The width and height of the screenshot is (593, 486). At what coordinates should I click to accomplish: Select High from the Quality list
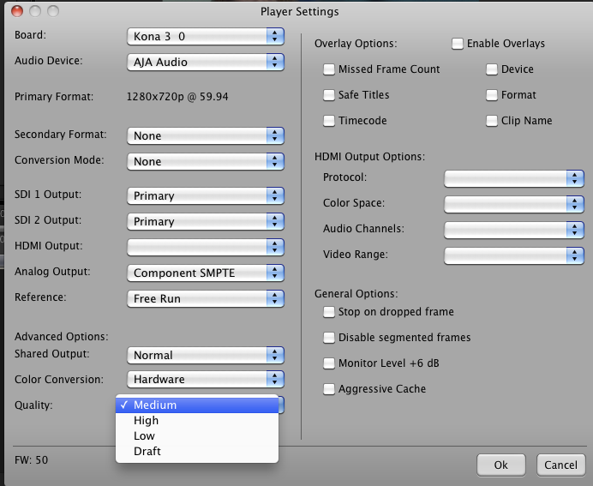click(x=147, y=421)
